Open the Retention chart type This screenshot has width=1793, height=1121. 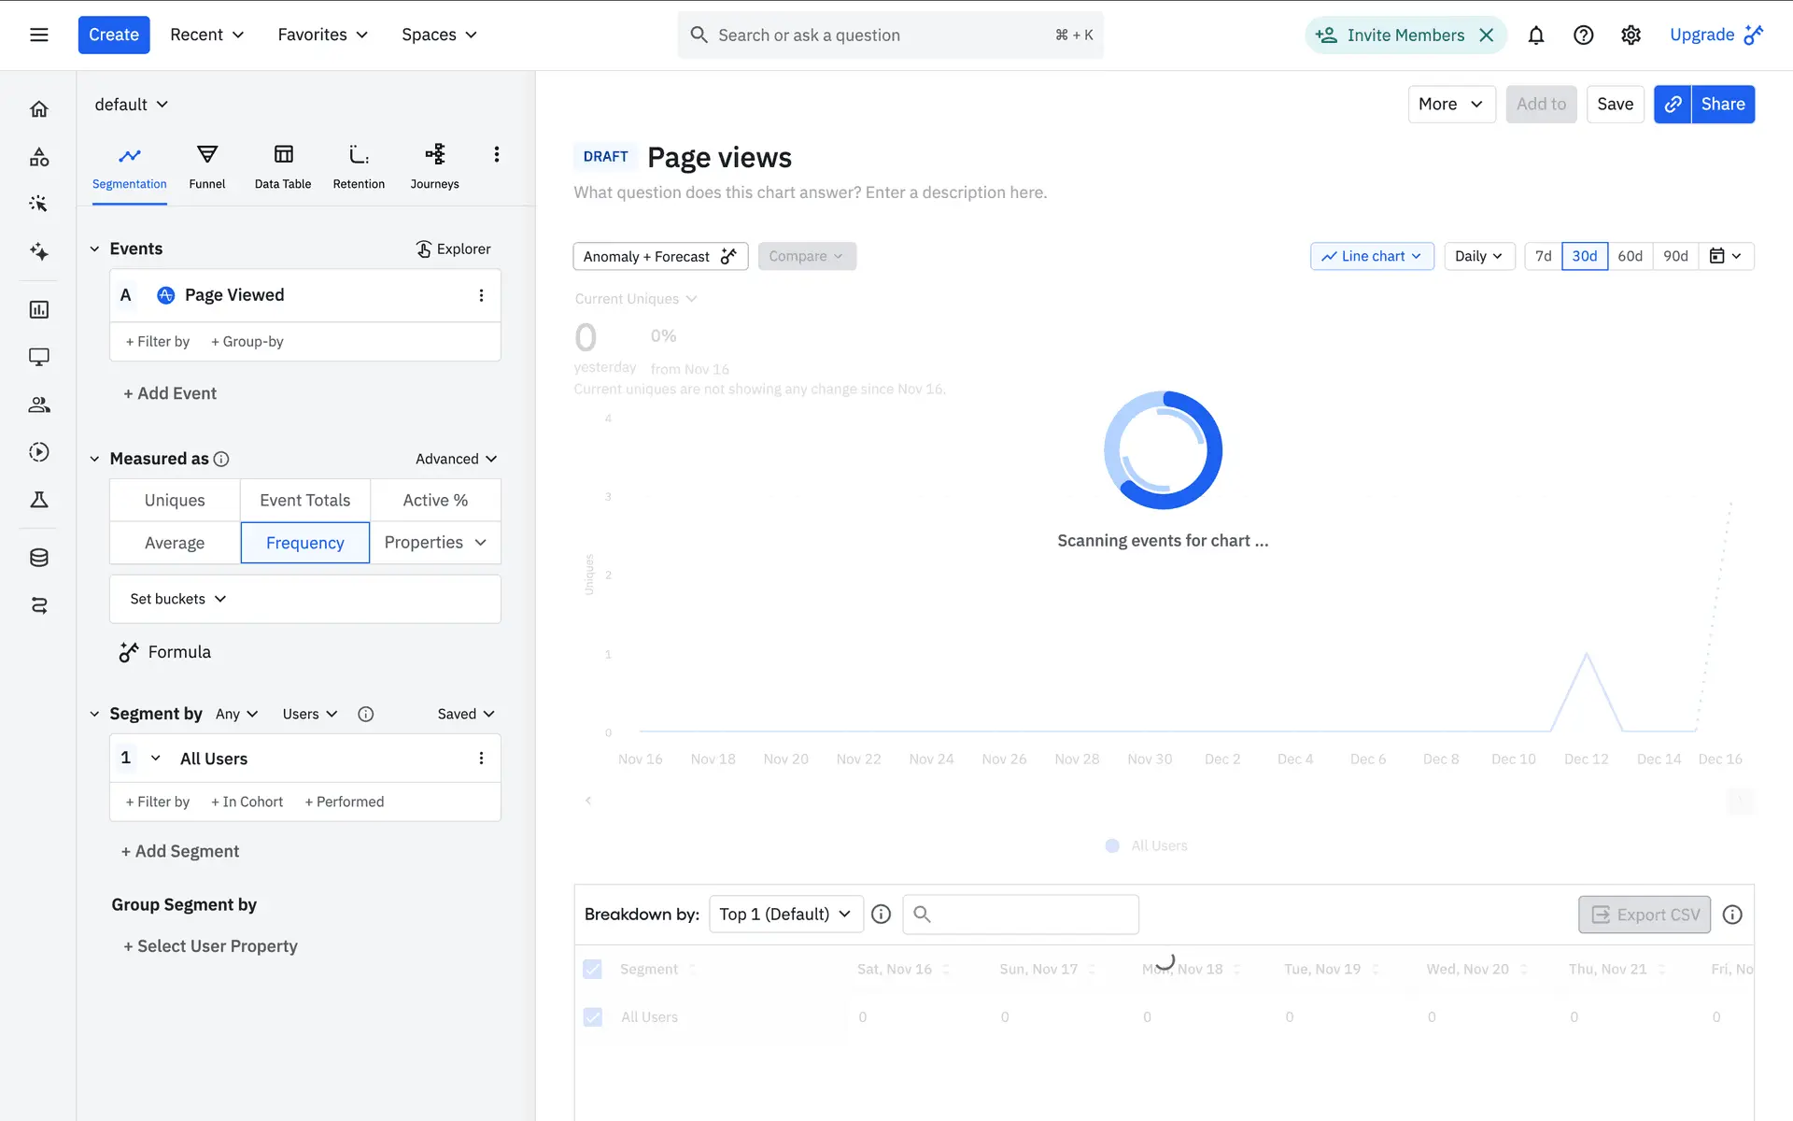pos(359,166)
